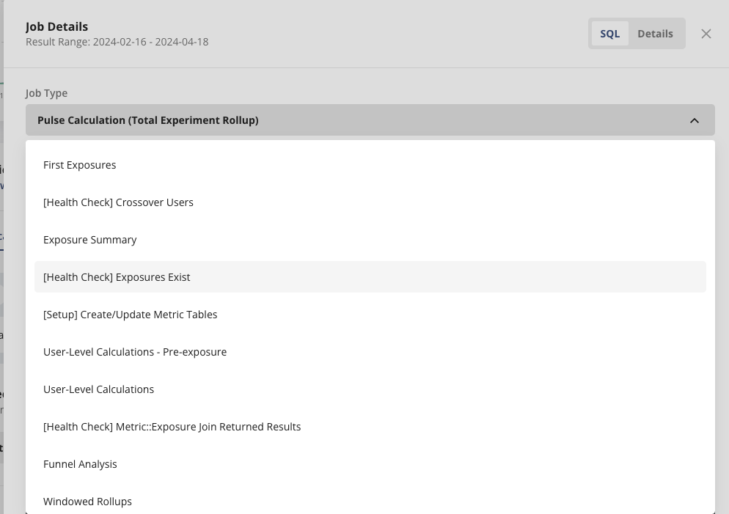
Task: Toggle between SQL and Details views
Action: tap(636, 33)
